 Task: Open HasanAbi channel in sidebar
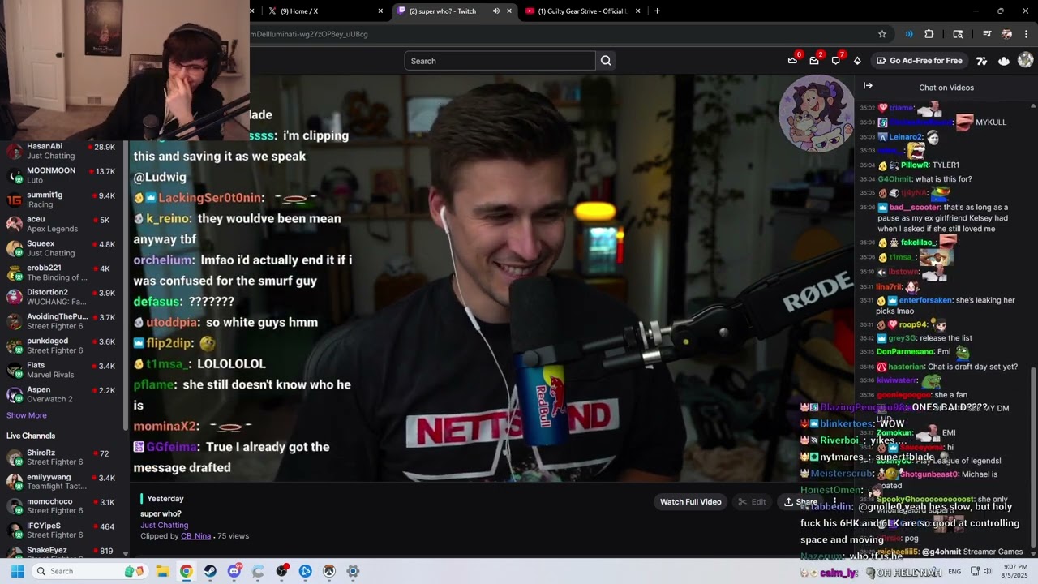62,151
